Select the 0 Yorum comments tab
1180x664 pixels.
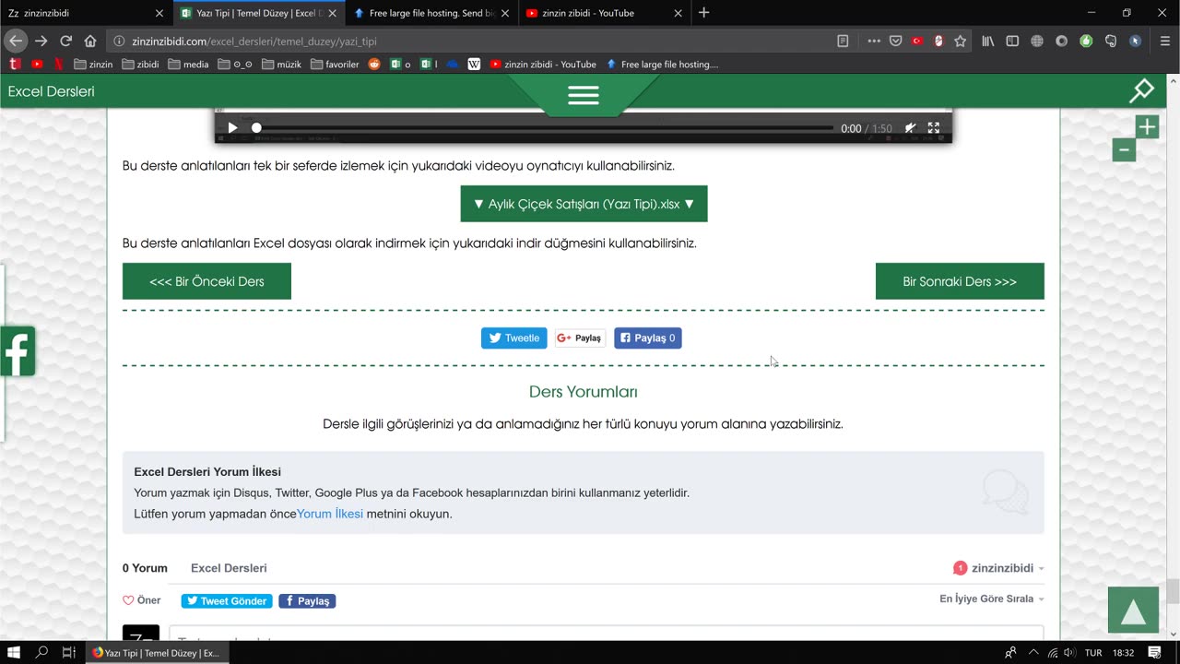click(145, 568)
